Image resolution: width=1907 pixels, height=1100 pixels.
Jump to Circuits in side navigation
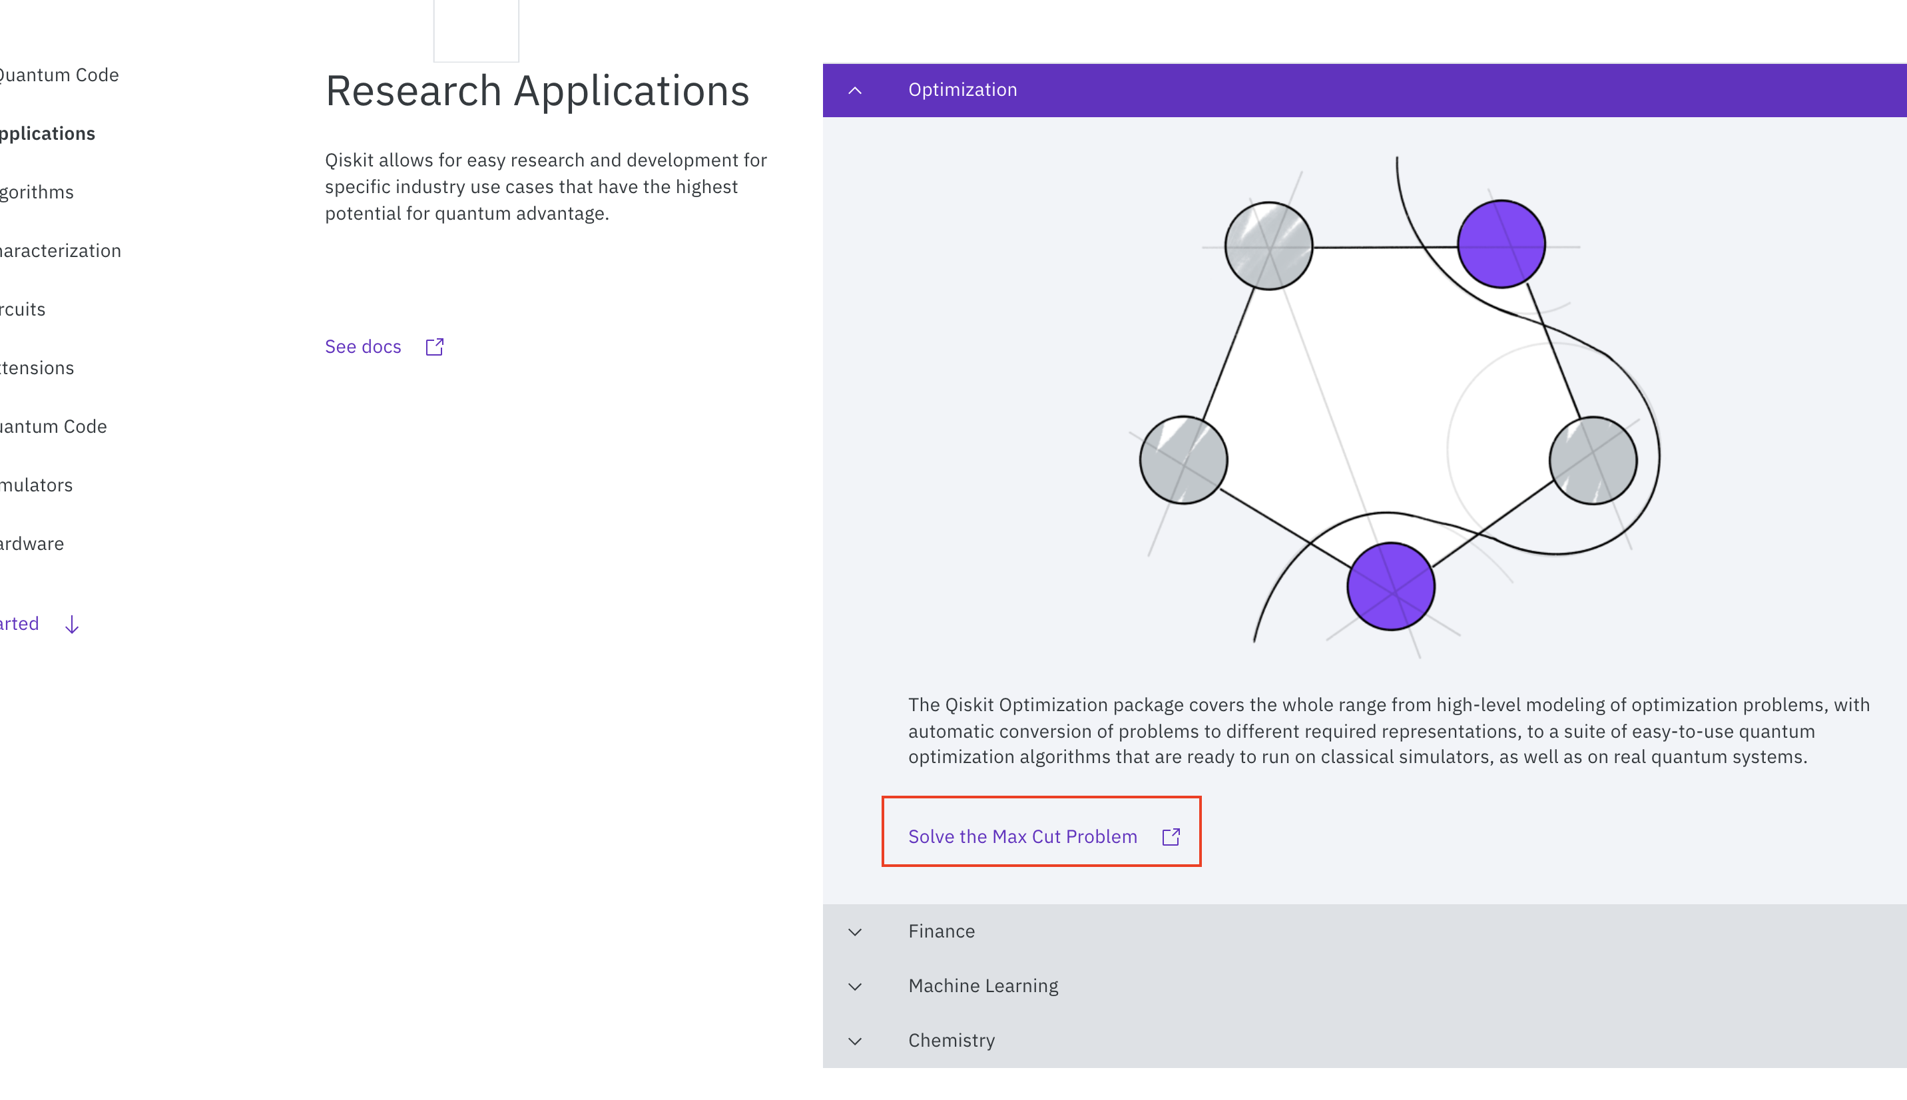pos(23,310)
